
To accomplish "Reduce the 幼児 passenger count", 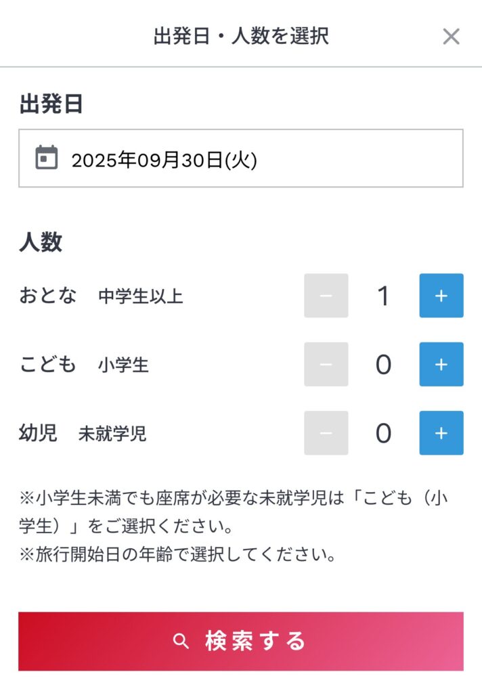I will point(326,433).
